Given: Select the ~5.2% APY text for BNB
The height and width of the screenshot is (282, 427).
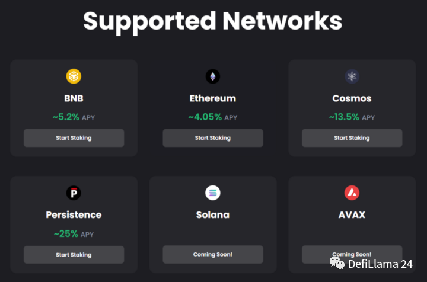Looking at the screenshot, I should 74,117.
